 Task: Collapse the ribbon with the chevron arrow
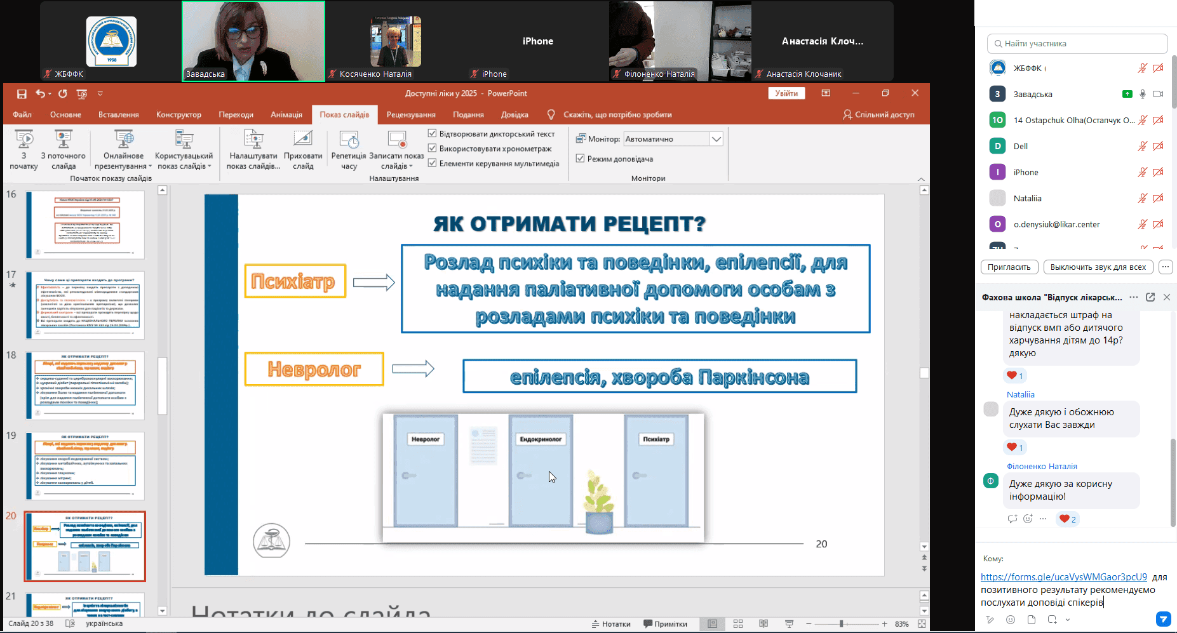(922, 179)
